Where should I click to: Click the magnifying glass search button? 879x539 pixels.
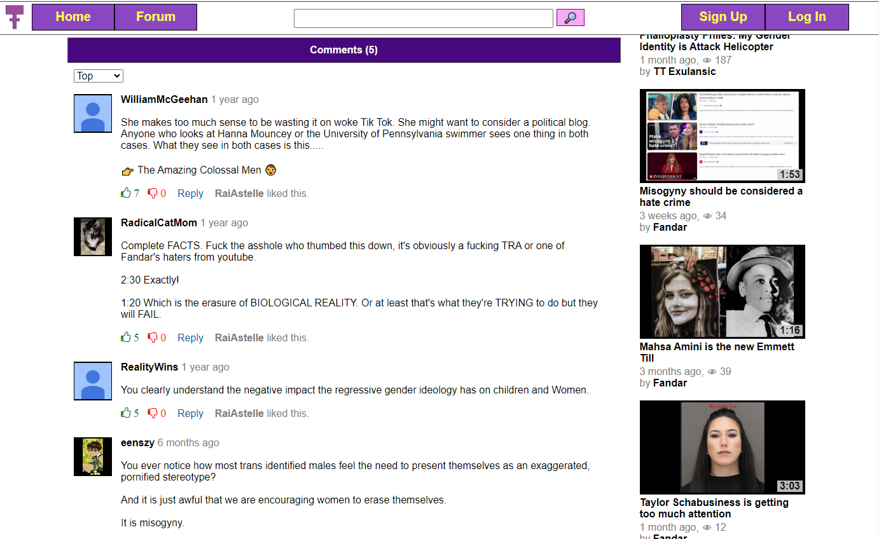pyautogui.click(x=570, y=18)
